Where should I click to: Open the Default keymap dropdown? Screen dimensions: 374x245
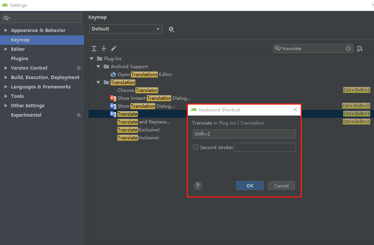pos(126,29)
